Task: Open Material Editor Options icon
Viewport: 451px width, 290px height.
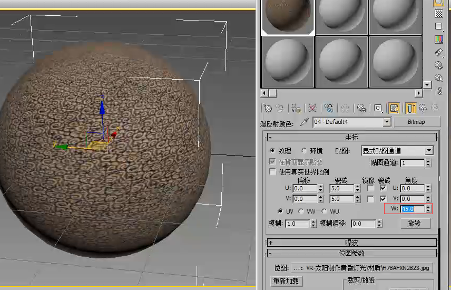Action: click(439, 65)
